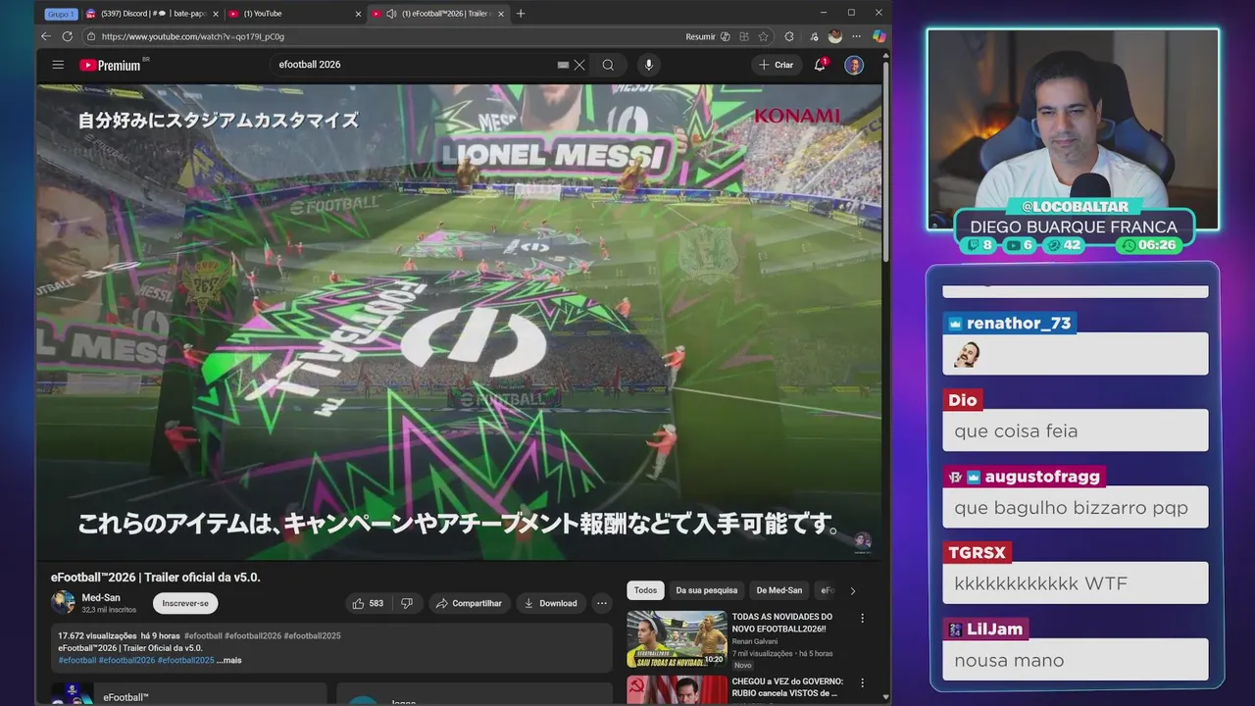Open browser profile avatar in toolbar

(x=834, y=36)
